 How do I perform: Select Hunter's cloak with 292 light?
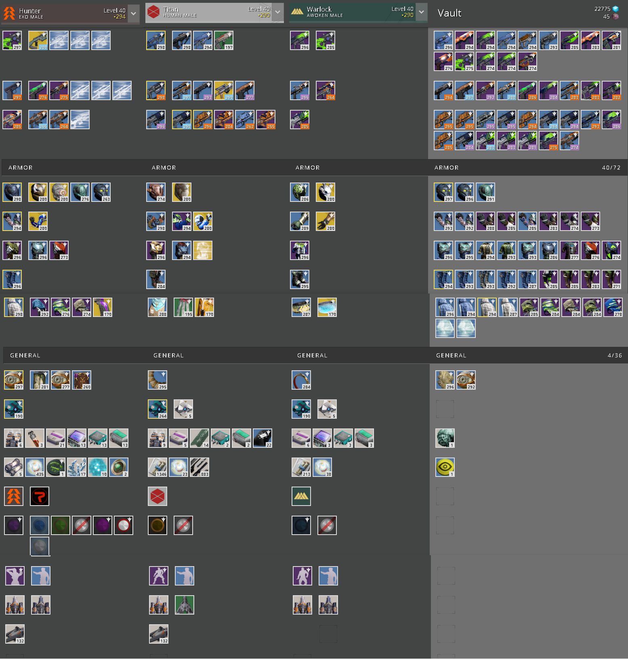(40, 307)
